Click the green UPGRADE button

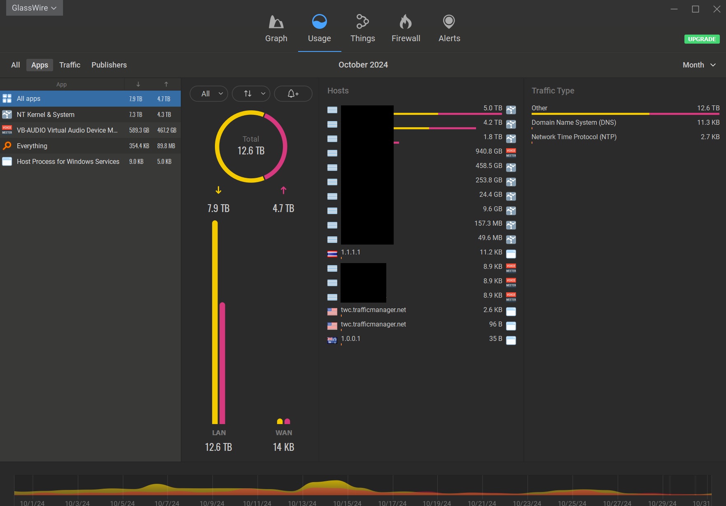coord(702,39)
